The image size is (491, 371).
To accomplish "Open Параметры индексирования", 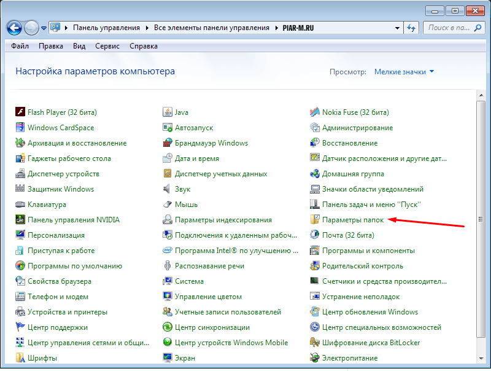I will [223, 220].
